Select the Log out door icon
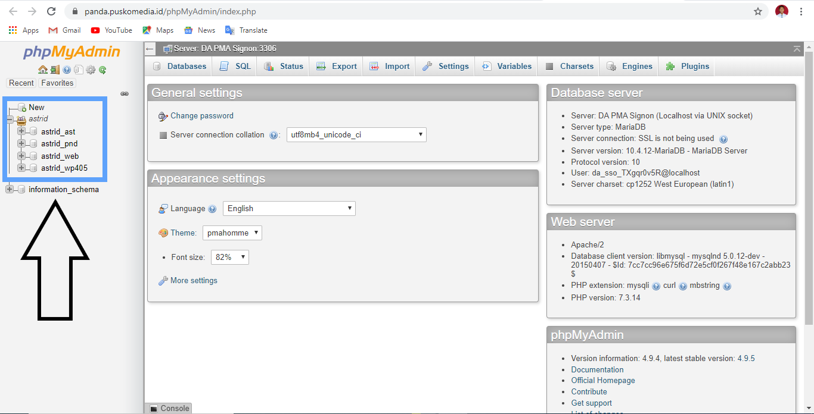814x414 pixels. click(x=54, y=69)
